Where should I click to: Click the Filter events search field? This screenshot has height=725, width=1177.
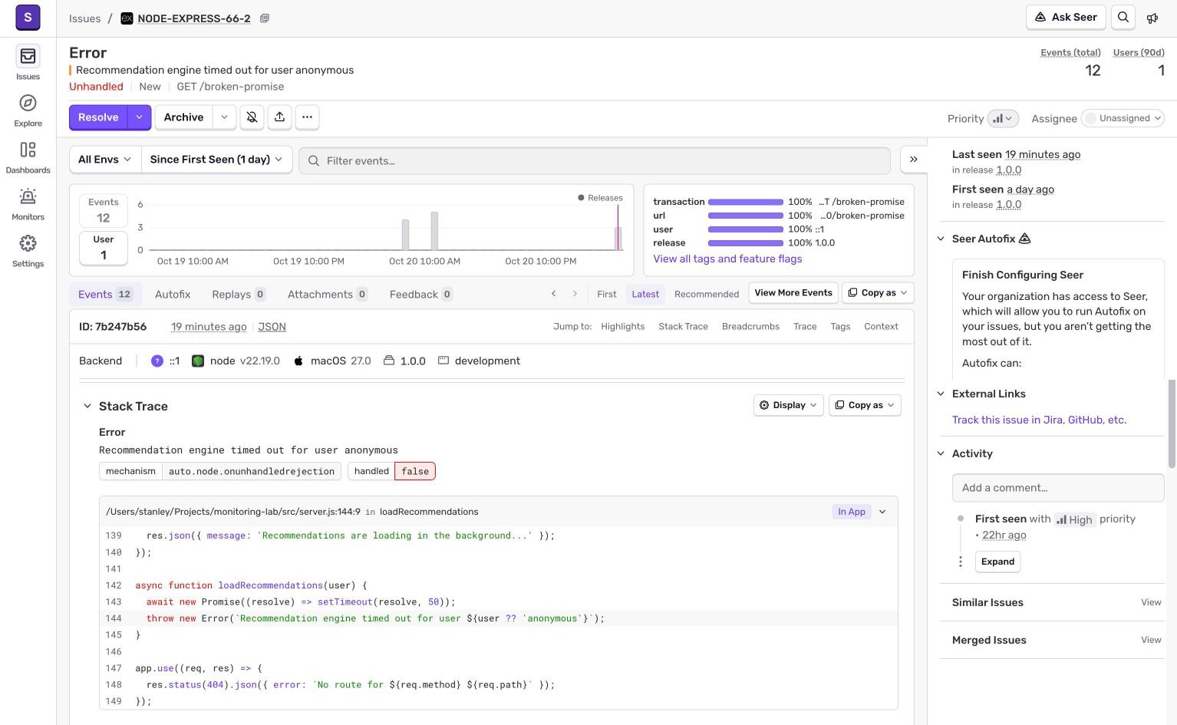[x=595, y=160]
